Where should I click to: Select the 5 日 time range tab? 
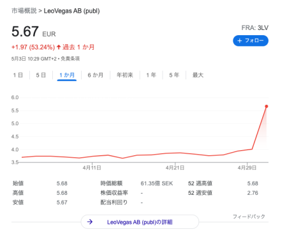click(41, 75)
